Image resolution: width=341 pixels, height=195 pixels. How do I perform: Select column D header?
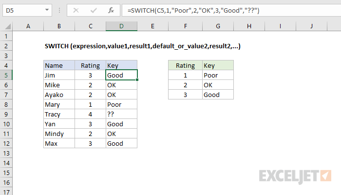[122, 26]
